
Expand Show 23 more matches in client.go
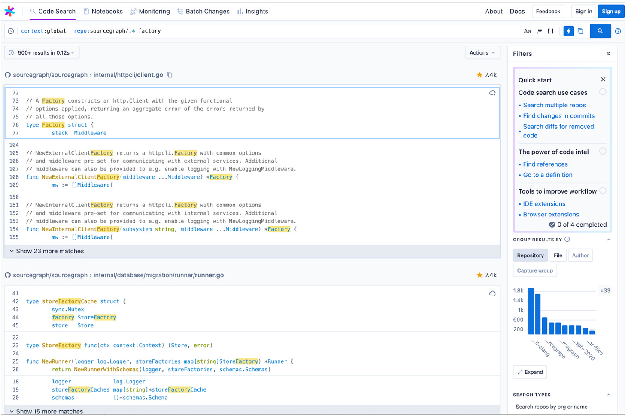tap(46, 251)
